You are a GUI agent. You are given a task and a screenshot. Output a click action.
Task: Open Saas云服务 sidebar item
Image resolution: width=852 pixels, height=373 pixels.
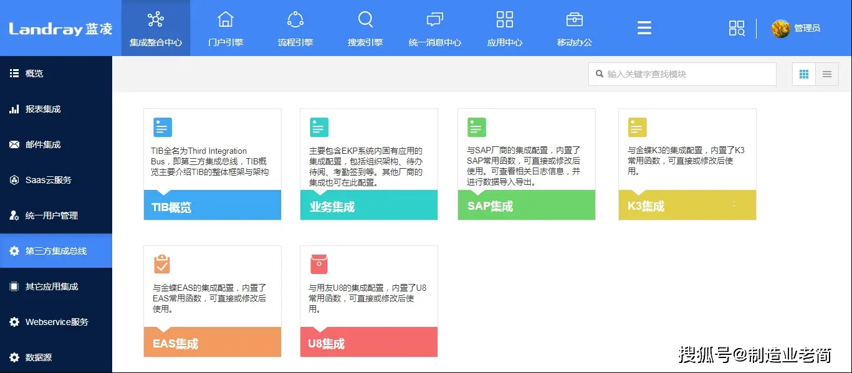pos(56,180)
